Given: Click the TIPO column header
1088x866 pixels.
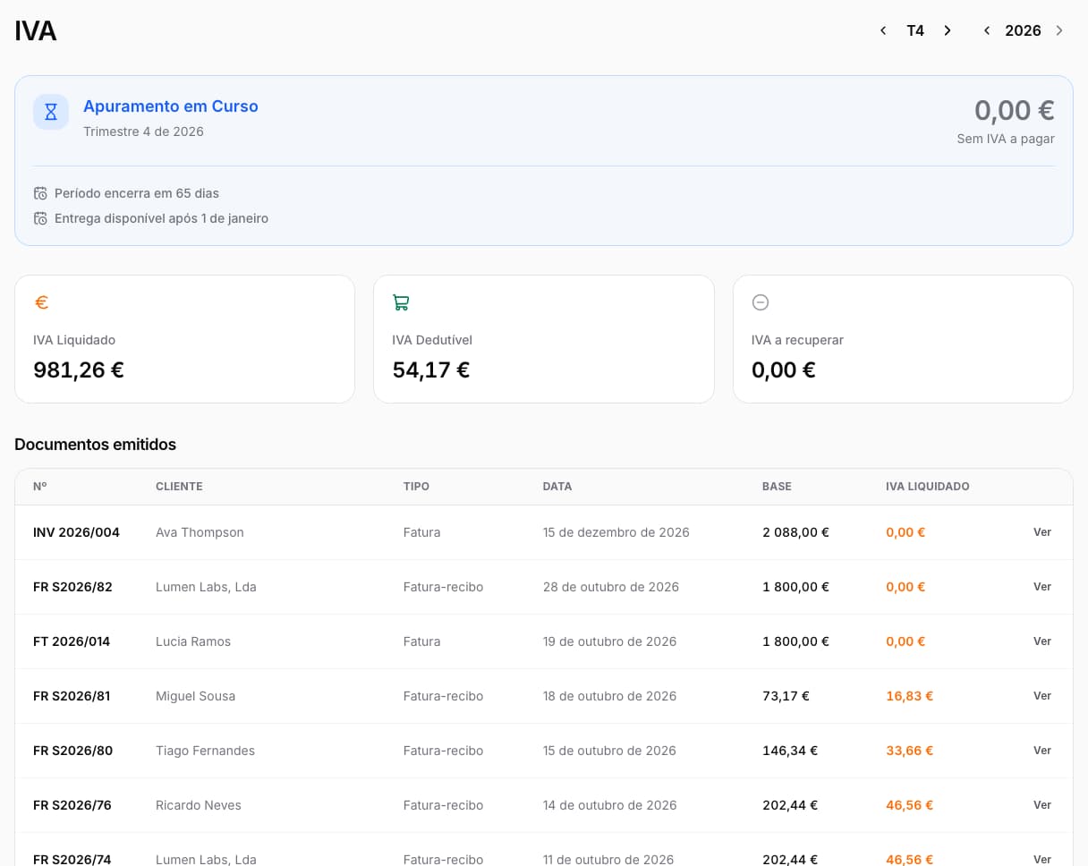Looking at the screenshot, I should coord(416,487).
